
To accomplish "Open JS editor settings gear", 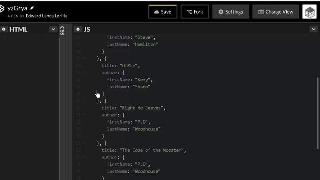I will 78,29.
